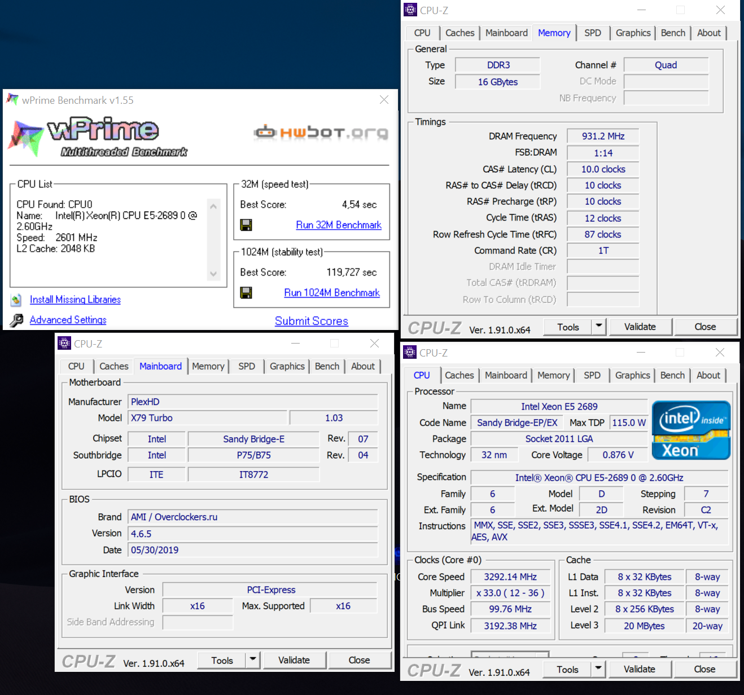Click the Close button in the Memory window
The image size is (744, 695).
[705, 327]
